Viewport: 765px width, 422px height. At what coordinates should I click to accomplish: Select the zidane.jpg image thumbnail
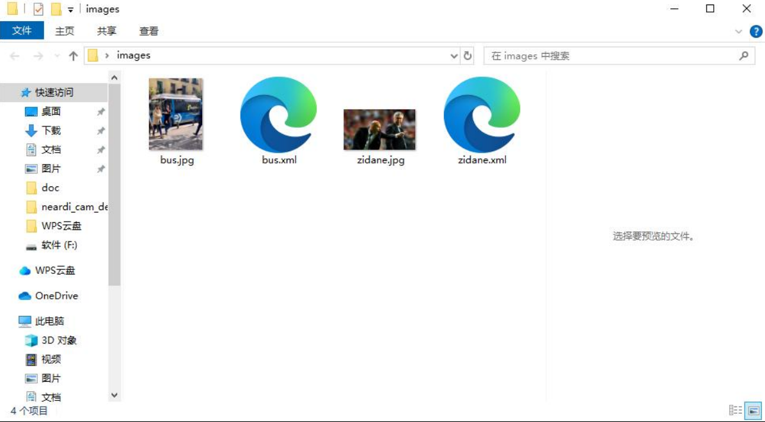(379, 130)
